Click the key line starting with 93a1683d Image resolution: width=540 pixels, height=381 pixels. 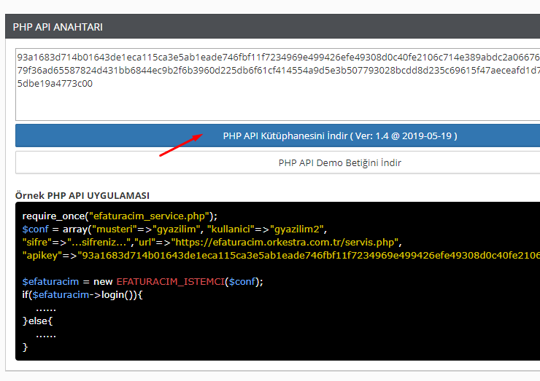(277, 57)
